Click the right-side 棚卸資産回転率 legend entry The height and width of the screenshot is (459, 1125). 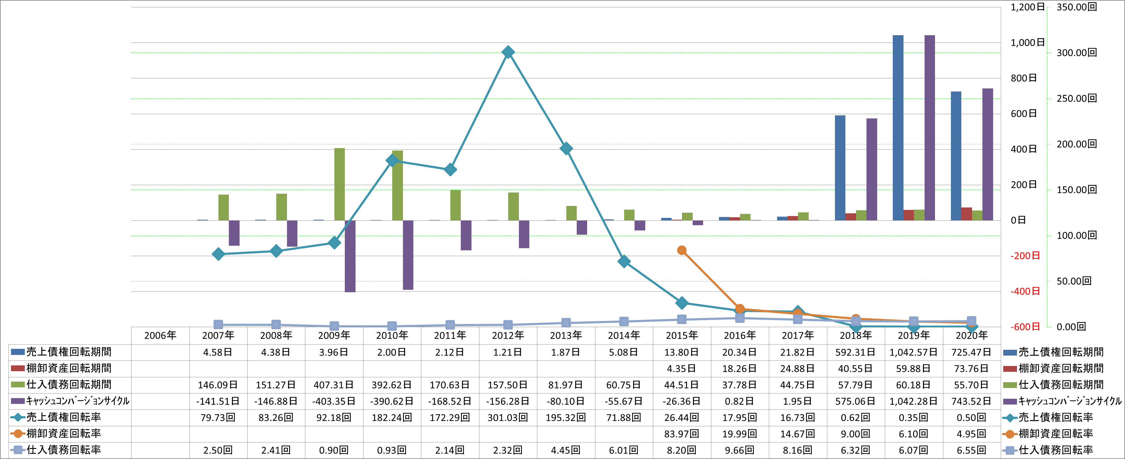[1048, 434]
